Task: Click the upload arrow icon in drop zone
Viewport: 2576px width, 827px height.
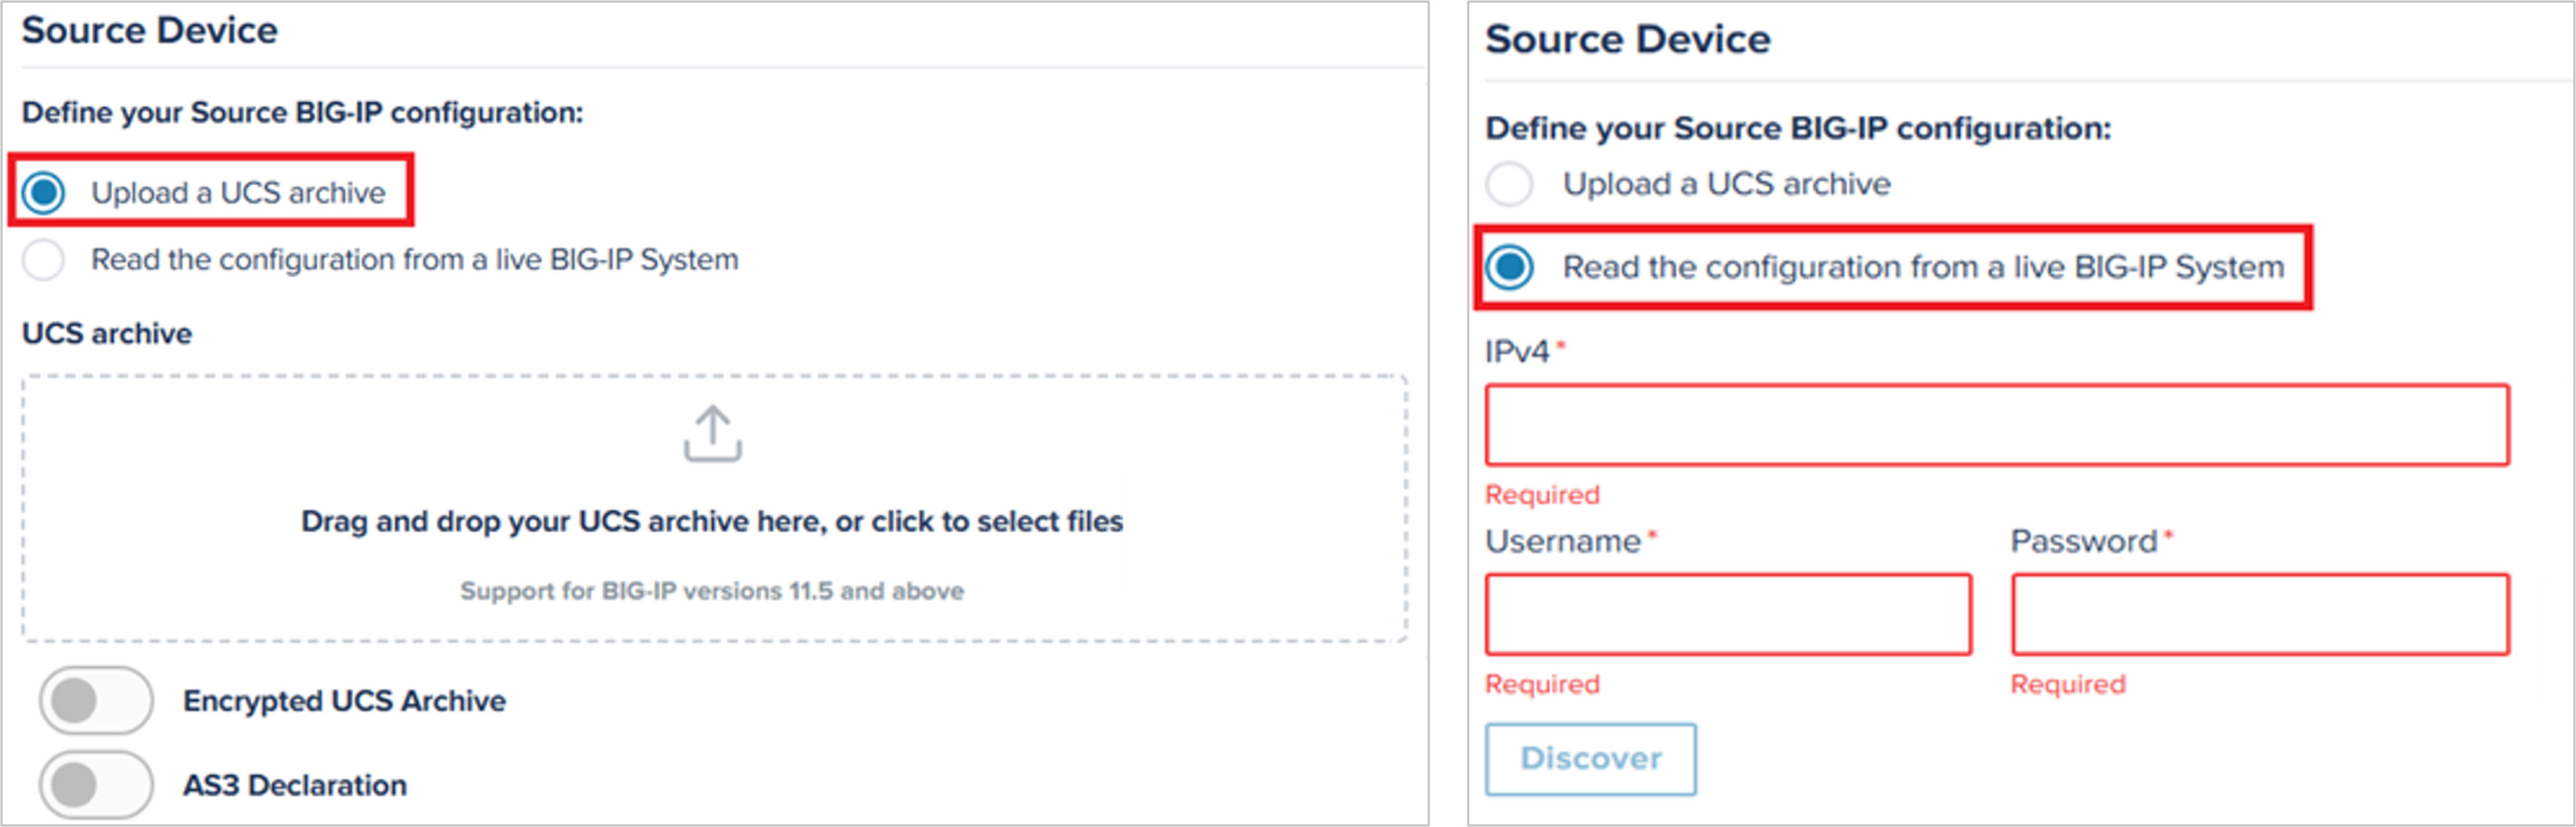Action: point(712,433)
